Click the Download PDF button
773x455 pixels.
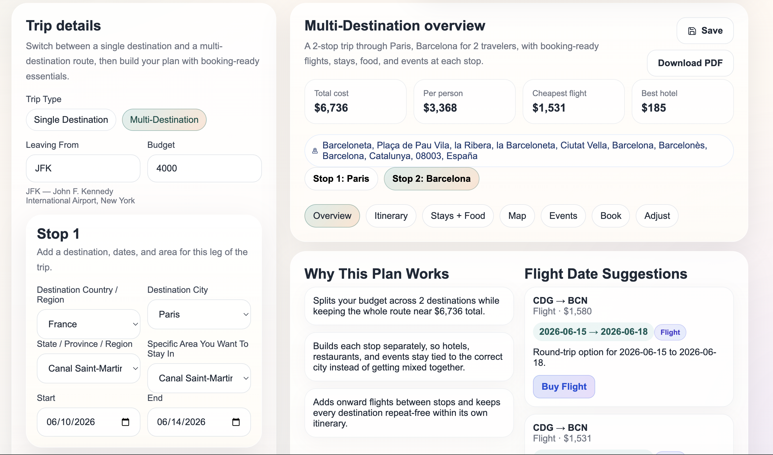point(690,63)
